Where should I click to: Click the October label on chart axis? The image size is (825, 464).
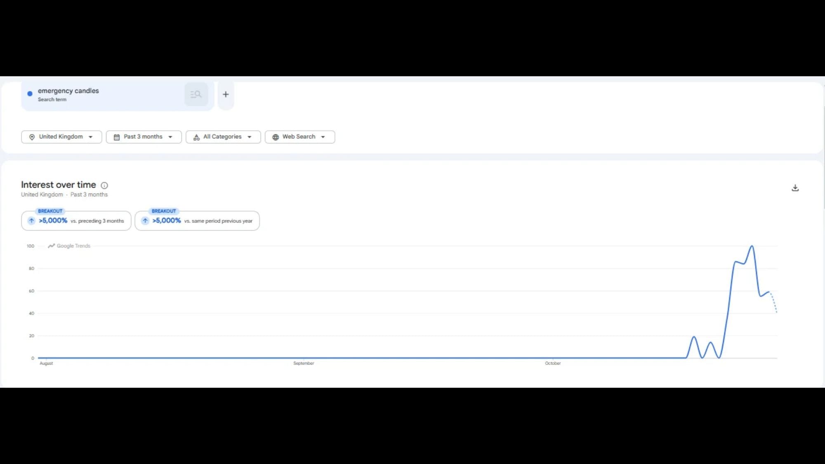click(553, 363)
